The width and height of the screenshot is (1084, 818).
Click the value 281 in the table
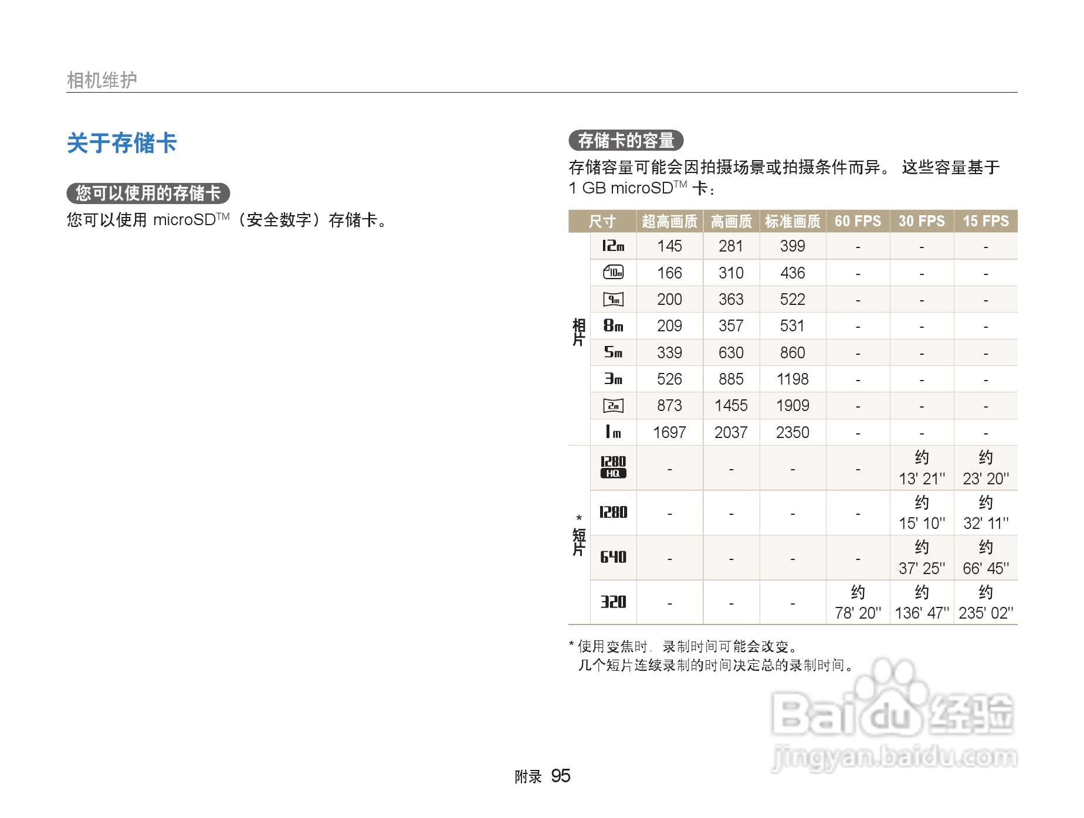coord(731,246)
